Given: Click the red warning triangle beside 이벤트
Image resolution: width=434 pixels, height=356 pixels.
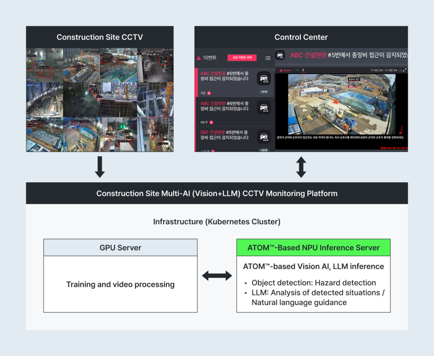Looking at the screenshot, I should tap(198, 58).
